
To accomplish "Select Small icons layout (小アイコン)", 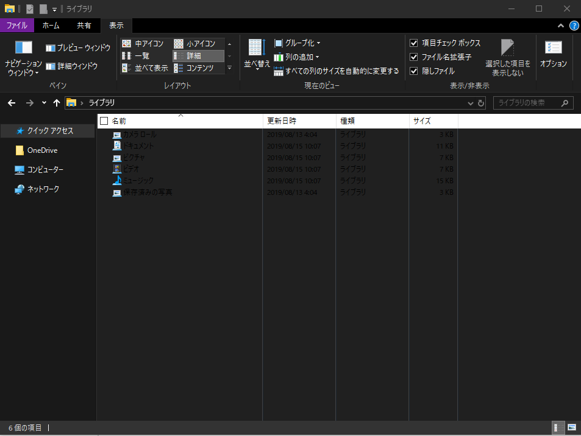I will [195, 44].
